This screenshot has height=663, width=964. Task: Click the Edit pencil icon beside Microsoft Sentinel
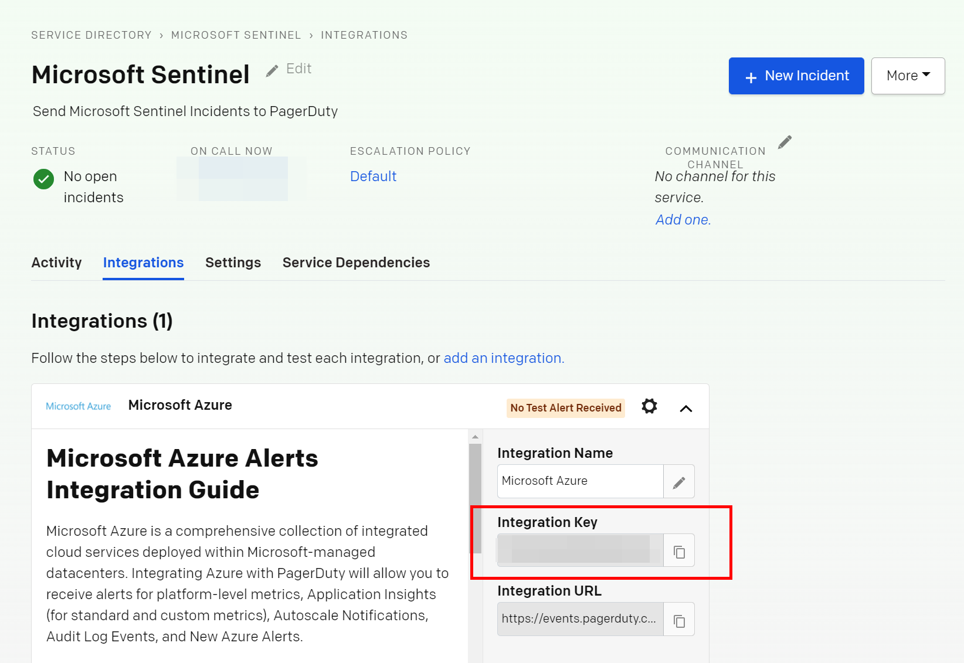pyautogui.click(x=272, y=71)
